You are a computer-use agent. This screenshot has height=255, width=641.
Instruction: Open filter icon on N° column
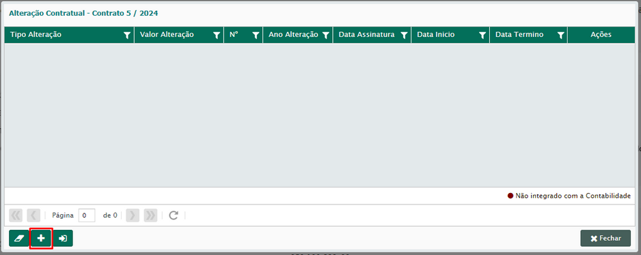tap(256, 35)
